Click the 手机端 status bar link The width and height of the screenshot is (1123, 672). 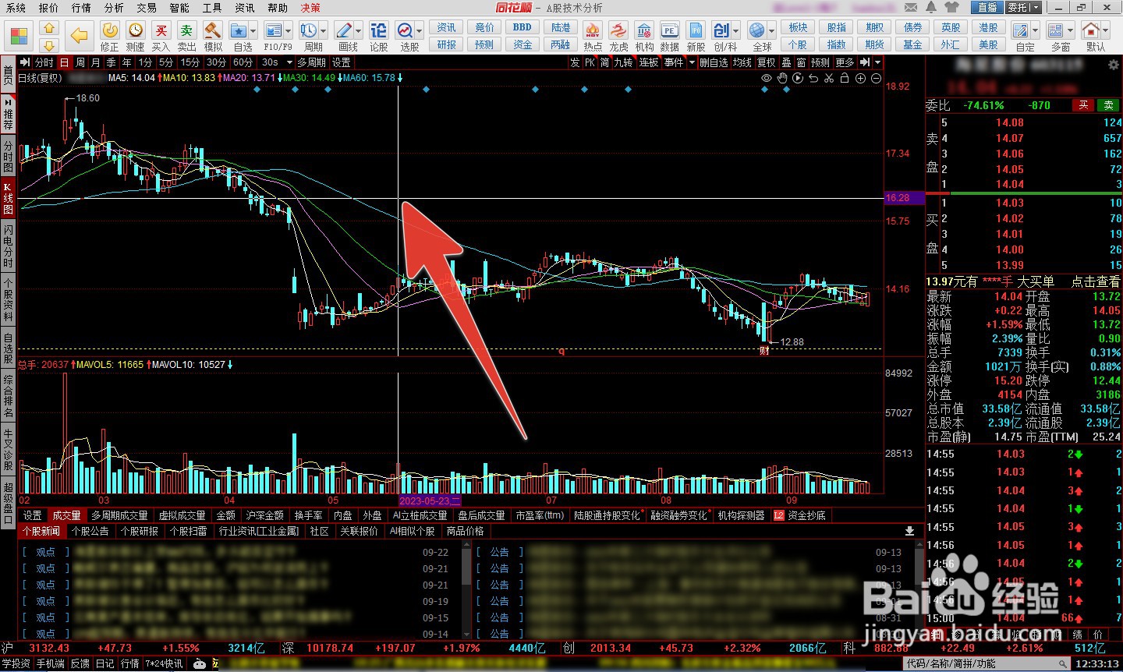pyautogui.click(x=51, y=663)
